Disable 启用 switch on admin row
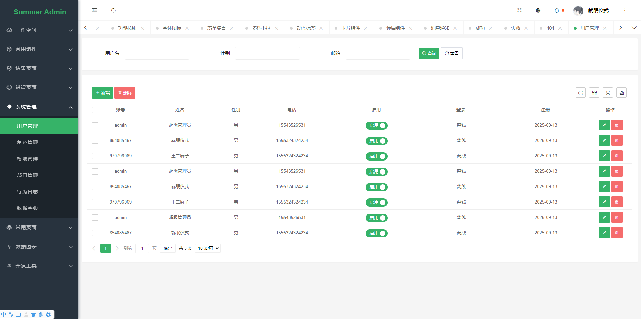 point(376,125)
